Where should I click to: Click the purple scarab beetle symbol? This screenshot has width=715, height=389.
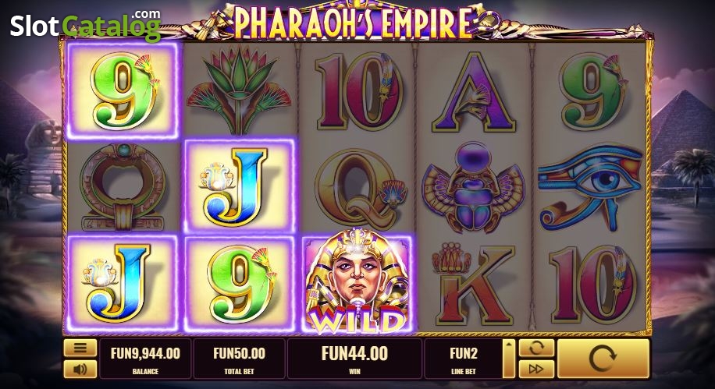coord(473,188)
